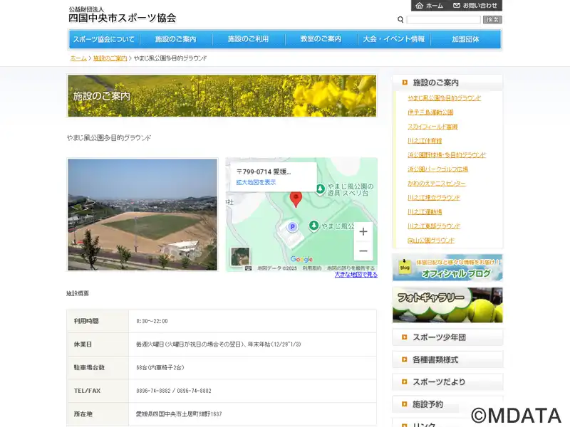Select 大会・イベント情報 in navigation bar
Image resolution: width=570 pixels, height=427 pixels.
393,39
